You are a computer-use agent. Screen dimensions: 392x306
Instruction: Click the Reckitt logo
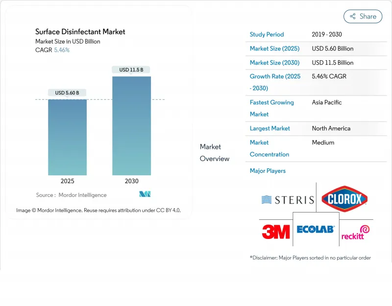[x=355, y=232]
